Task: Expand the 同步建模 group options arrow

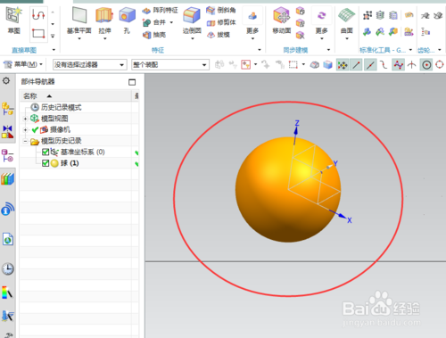Action: pyautogui.click(x=328, y=50)
